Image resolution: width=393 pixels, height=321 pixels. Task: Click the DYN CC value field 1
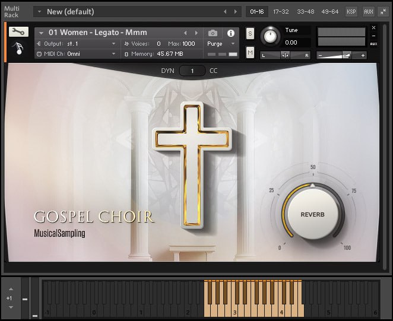tap(192, 71)
